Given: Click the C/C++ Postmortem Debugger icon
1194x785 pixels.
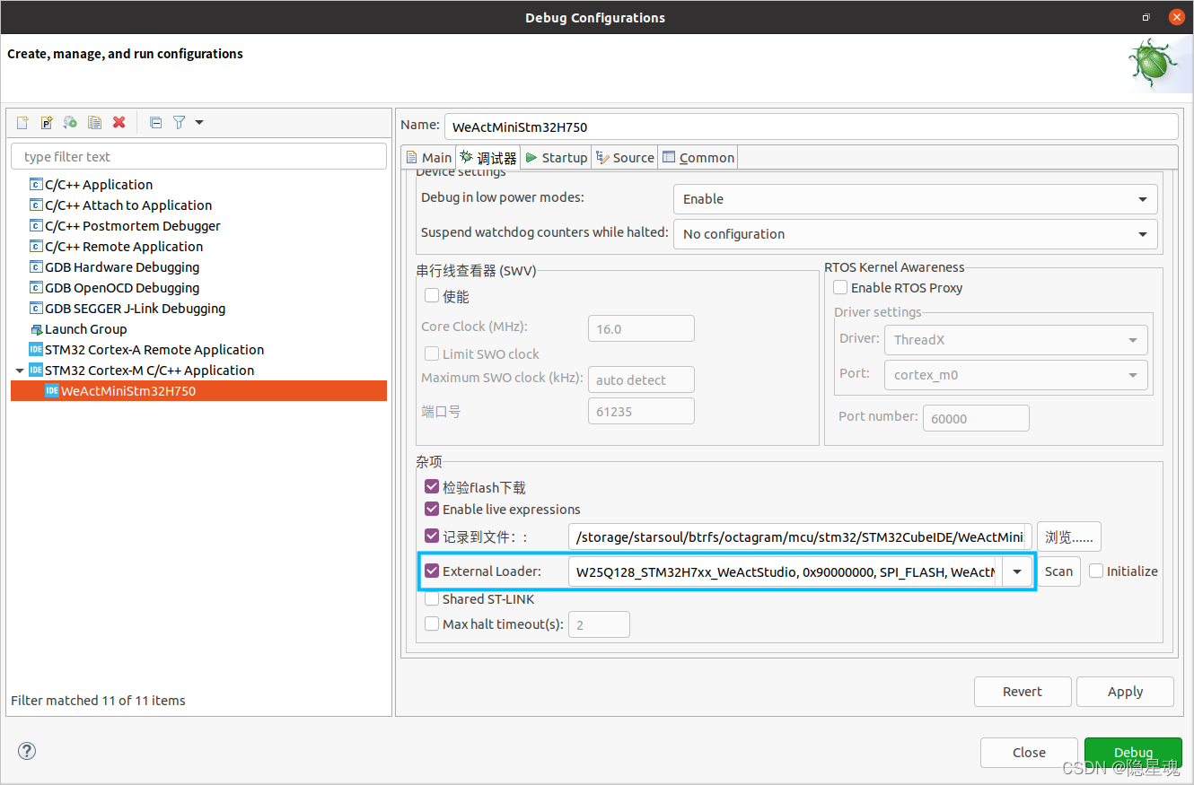Looking at the screenshot, I should pos(36,225).
